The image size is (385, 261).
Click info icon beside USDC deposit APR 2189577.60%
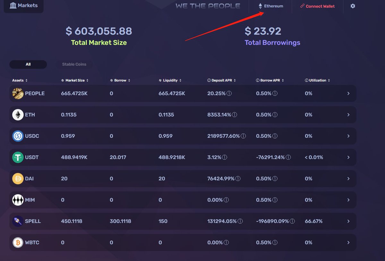pyautogui.click(x=243, y=136)
